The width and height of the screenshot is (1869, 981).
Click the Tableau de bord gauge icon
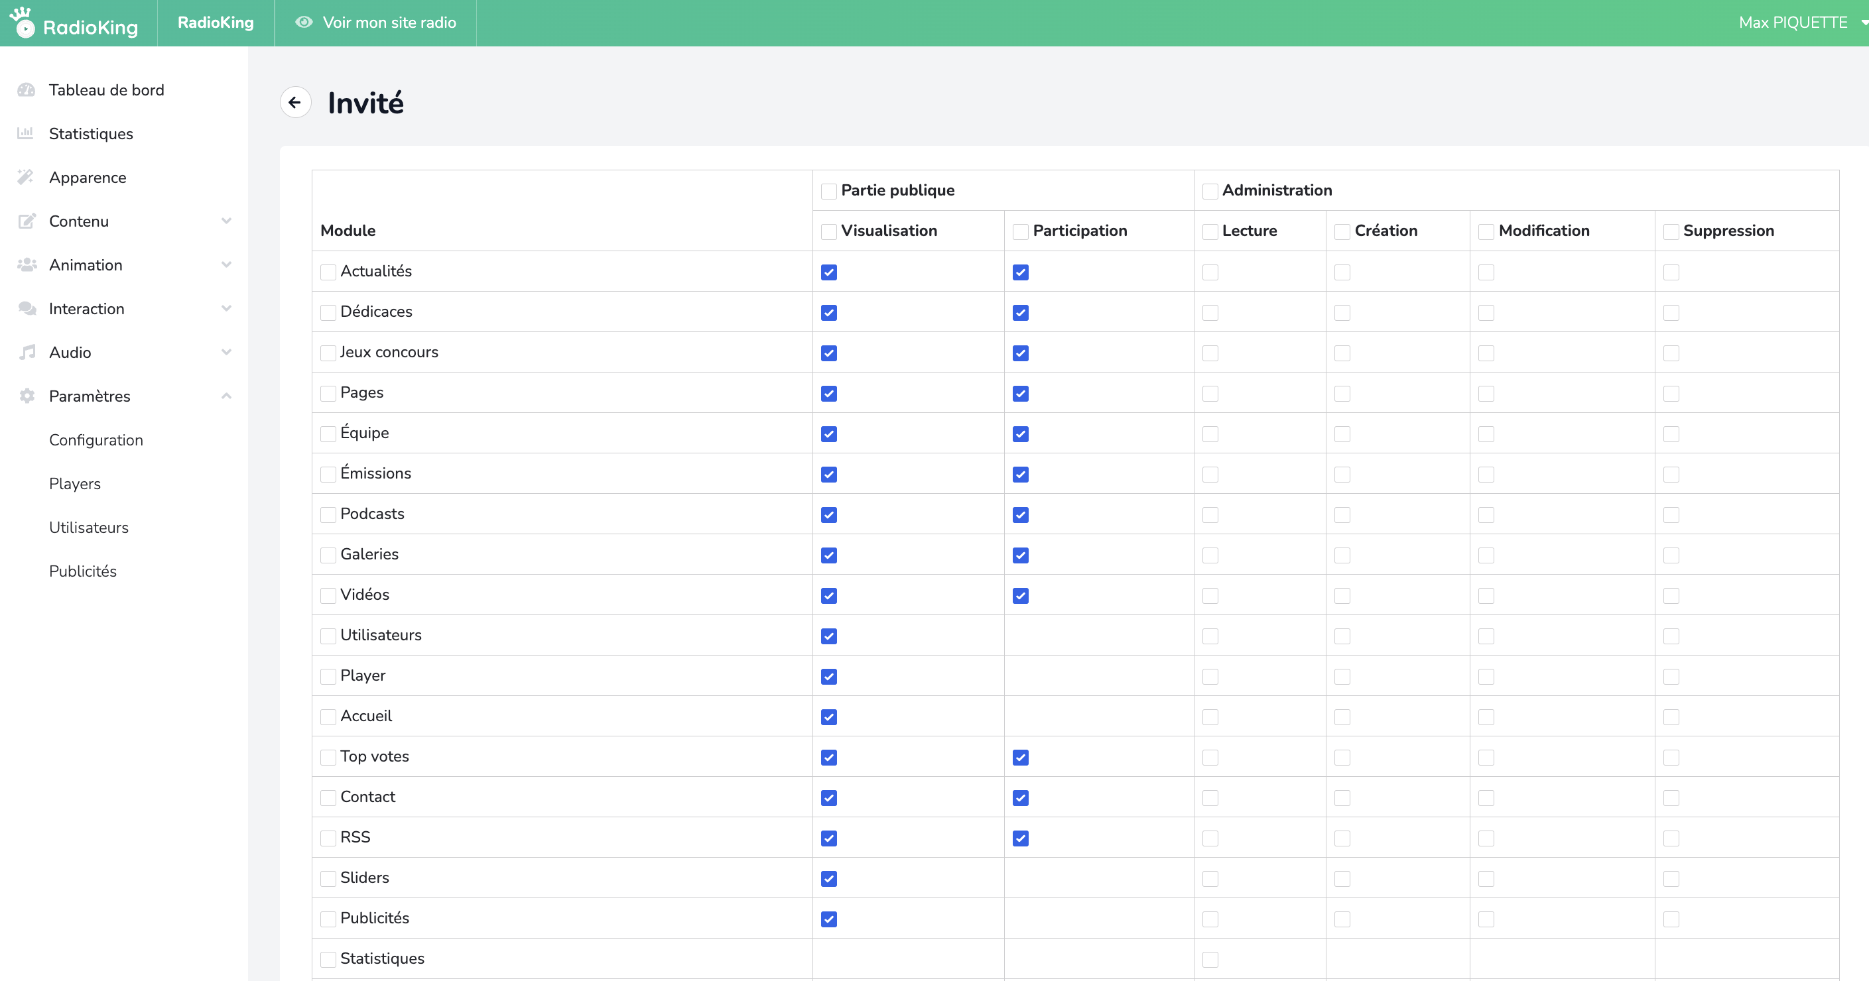[x=26, y=90]
